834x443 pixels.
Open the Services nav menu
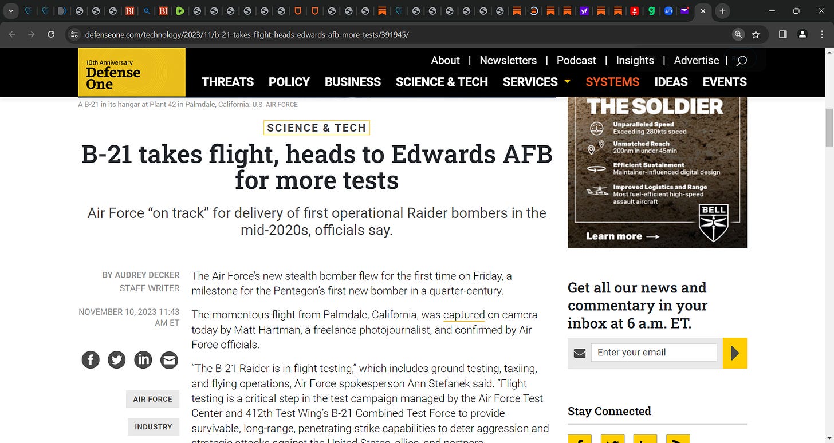tap(530, 82)
